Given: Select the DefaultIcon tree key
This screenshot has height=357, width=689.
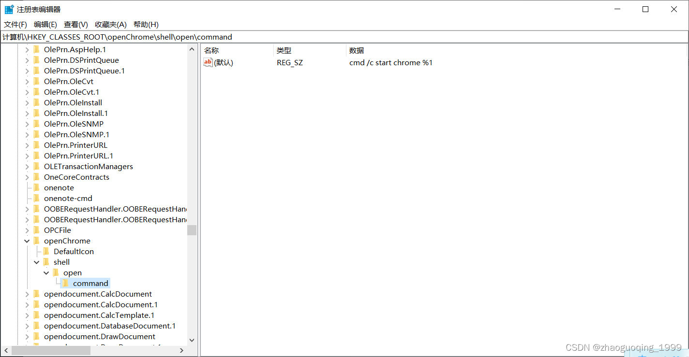Looking at the screenshot, I should [x=74, y=251].
